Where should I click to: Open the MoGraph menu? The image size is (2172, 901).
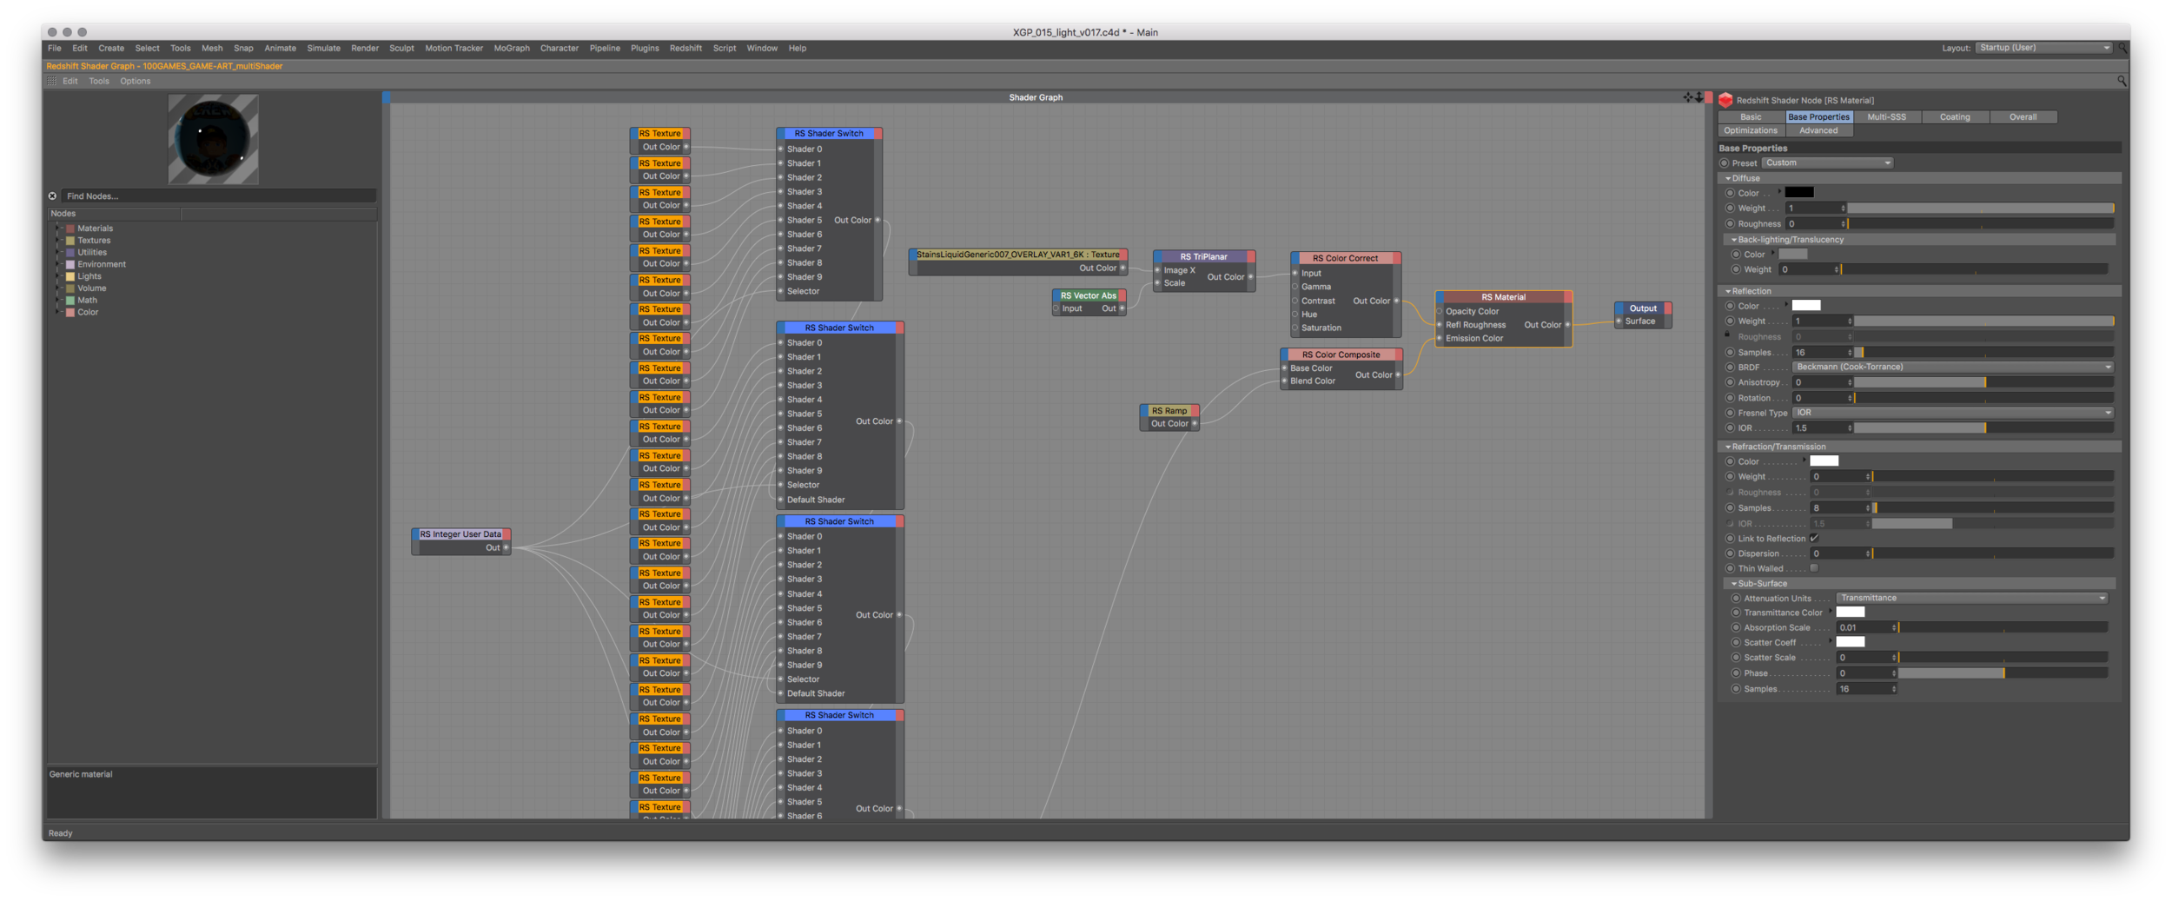(x=512, y=49)
